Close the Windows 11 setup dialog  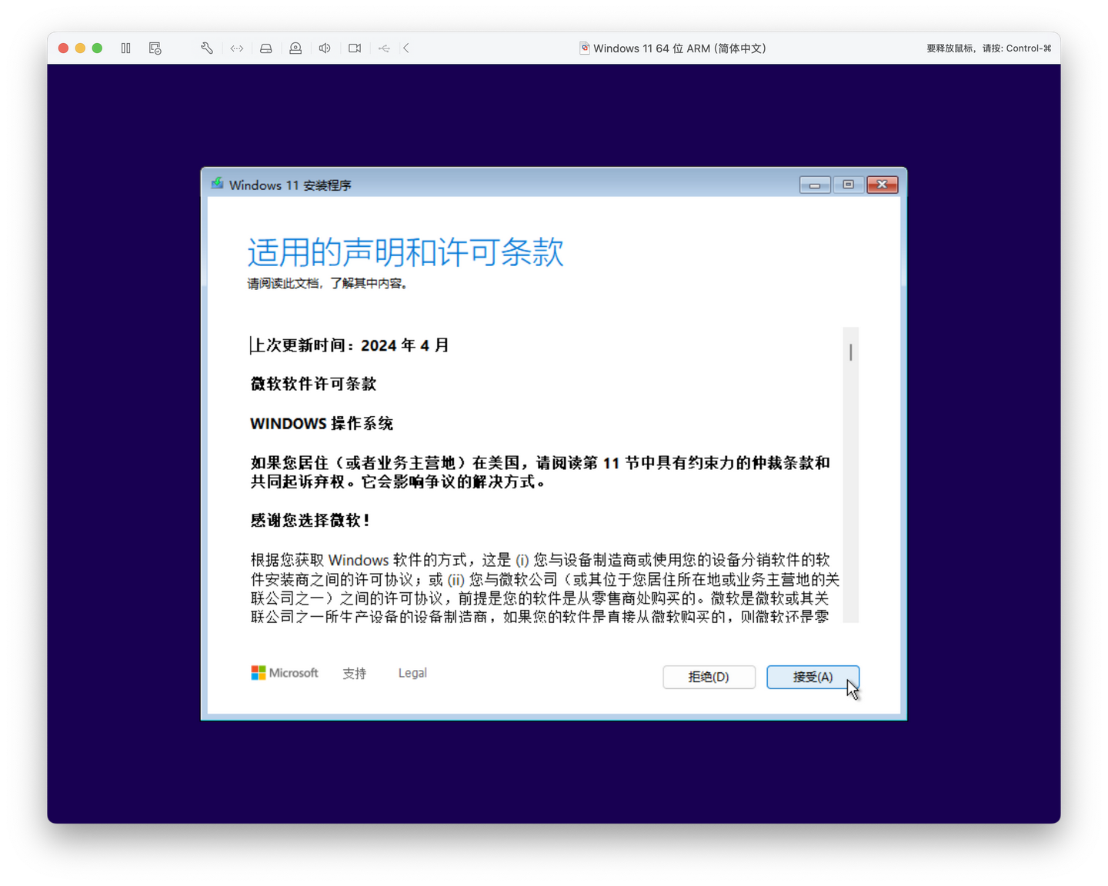[883, 185]
